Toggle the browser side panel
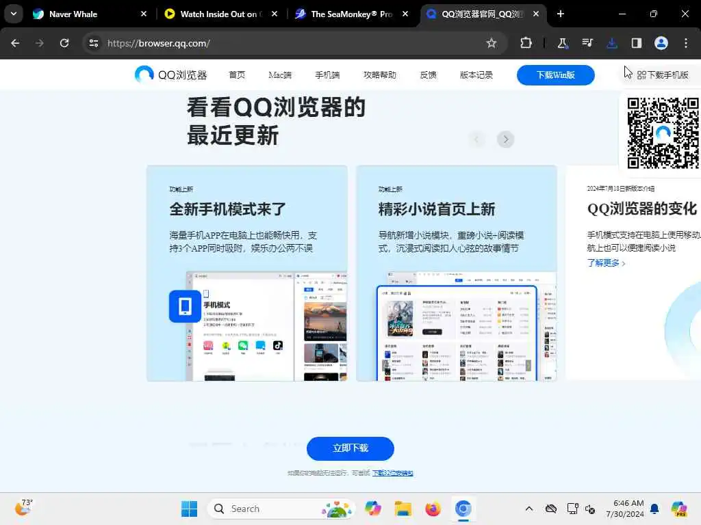The height and width of the screenshot is (525, 701). [x=637, y=43]
